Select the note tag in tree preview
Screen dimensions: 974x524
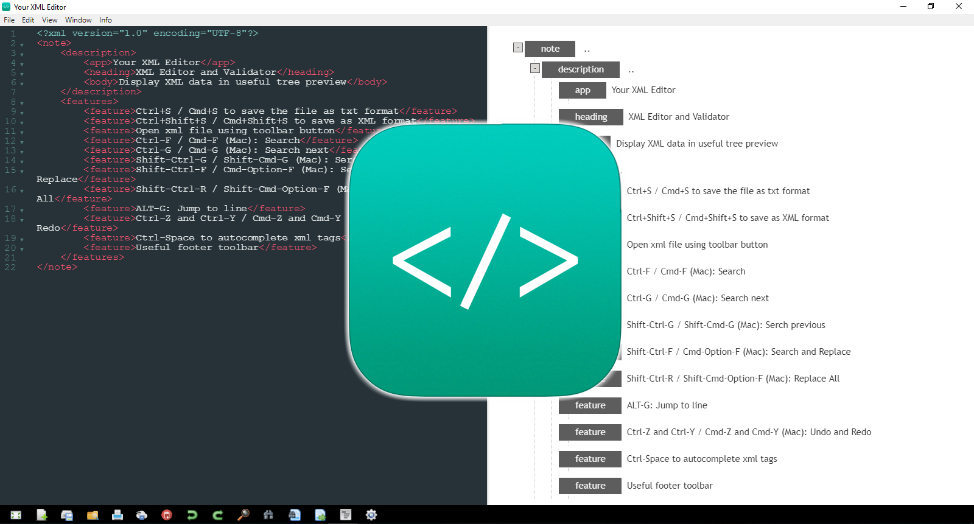pos(550,49)
